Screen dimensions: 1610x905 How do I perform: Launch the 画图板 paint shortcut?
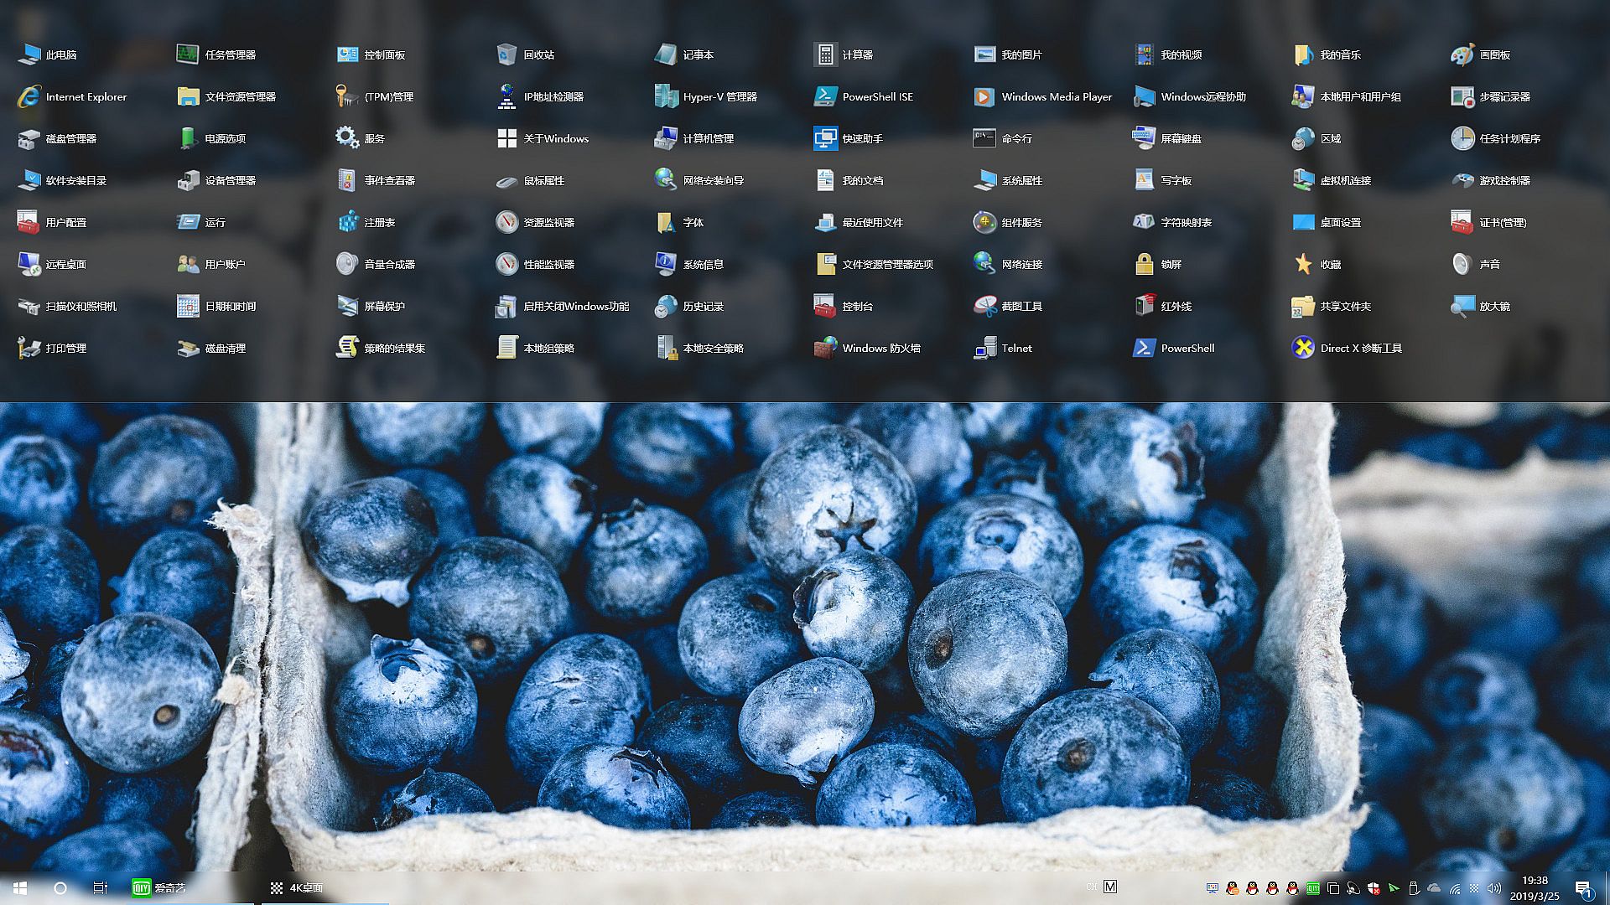[x=1462, y=54]
